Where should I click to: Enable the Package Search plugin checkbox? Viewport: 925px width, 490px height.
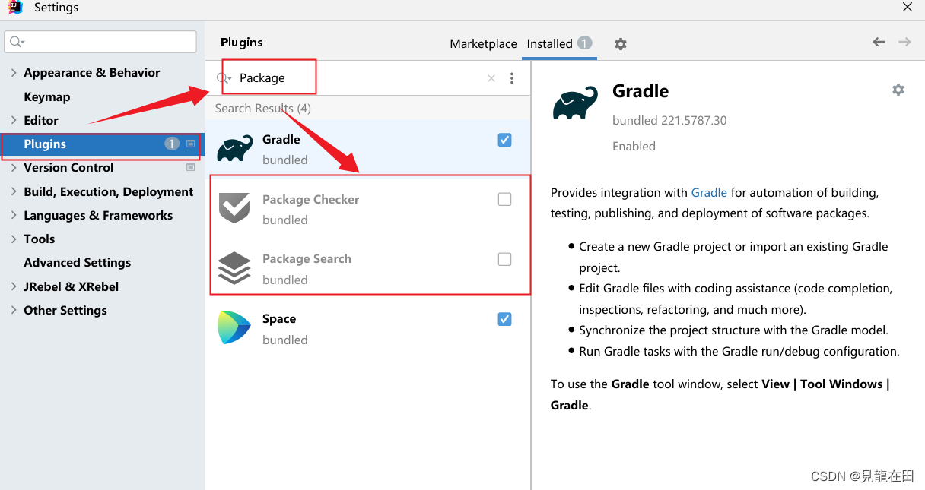tap(504, 259)
